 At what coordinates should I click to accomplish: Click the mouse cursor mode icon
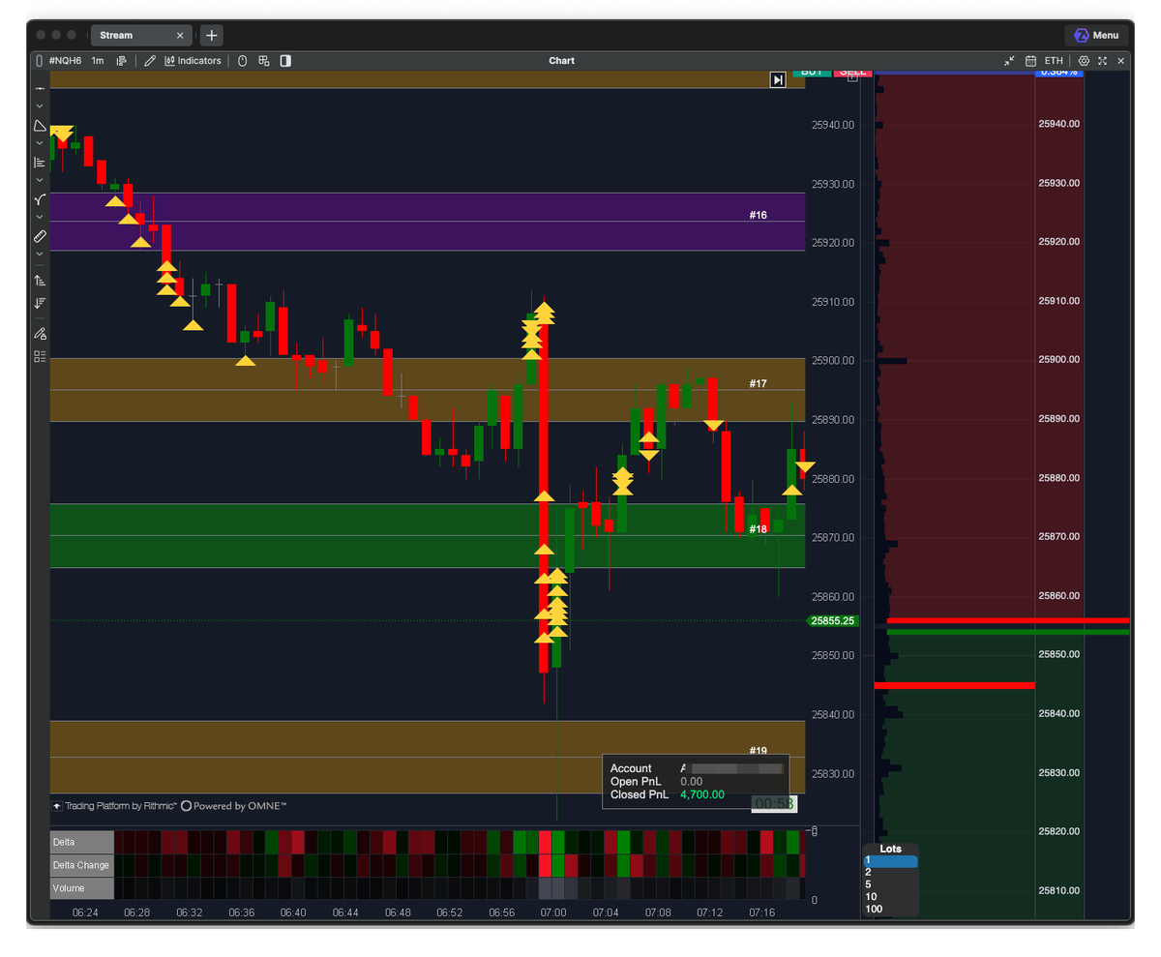click(x=242, y=61)
